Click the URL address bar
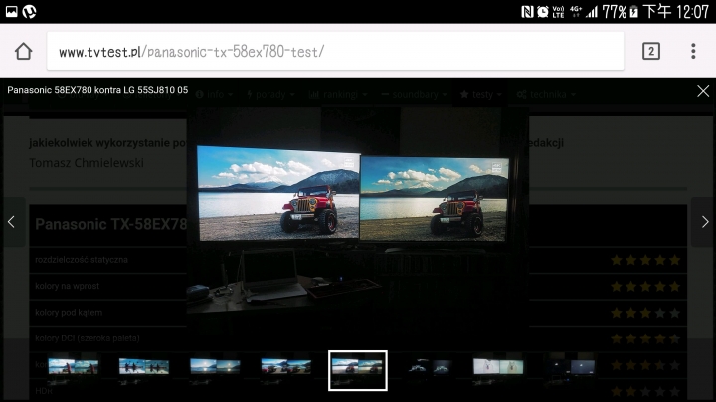 335,51
